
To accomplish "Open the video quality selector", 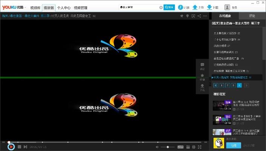I will coord(180,146).
